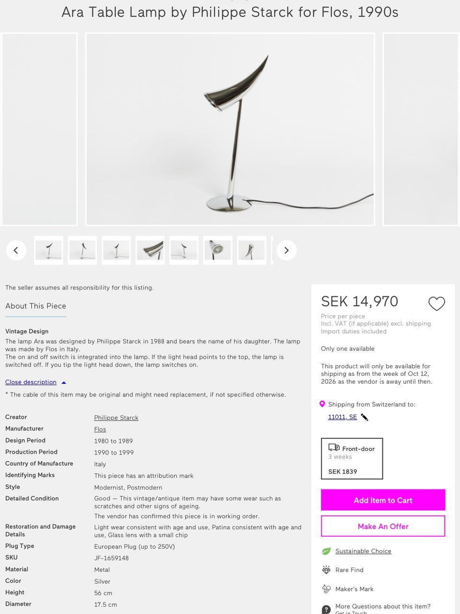This screenshot has height=614, width=460.
Task: Show previous thumbnails with left arrow
Action: coord(16,250)
